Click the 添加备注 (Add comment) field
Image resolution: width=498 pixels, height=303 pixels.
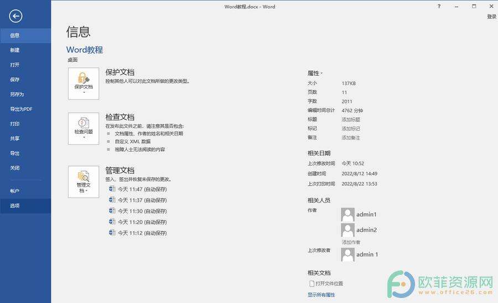351,138
